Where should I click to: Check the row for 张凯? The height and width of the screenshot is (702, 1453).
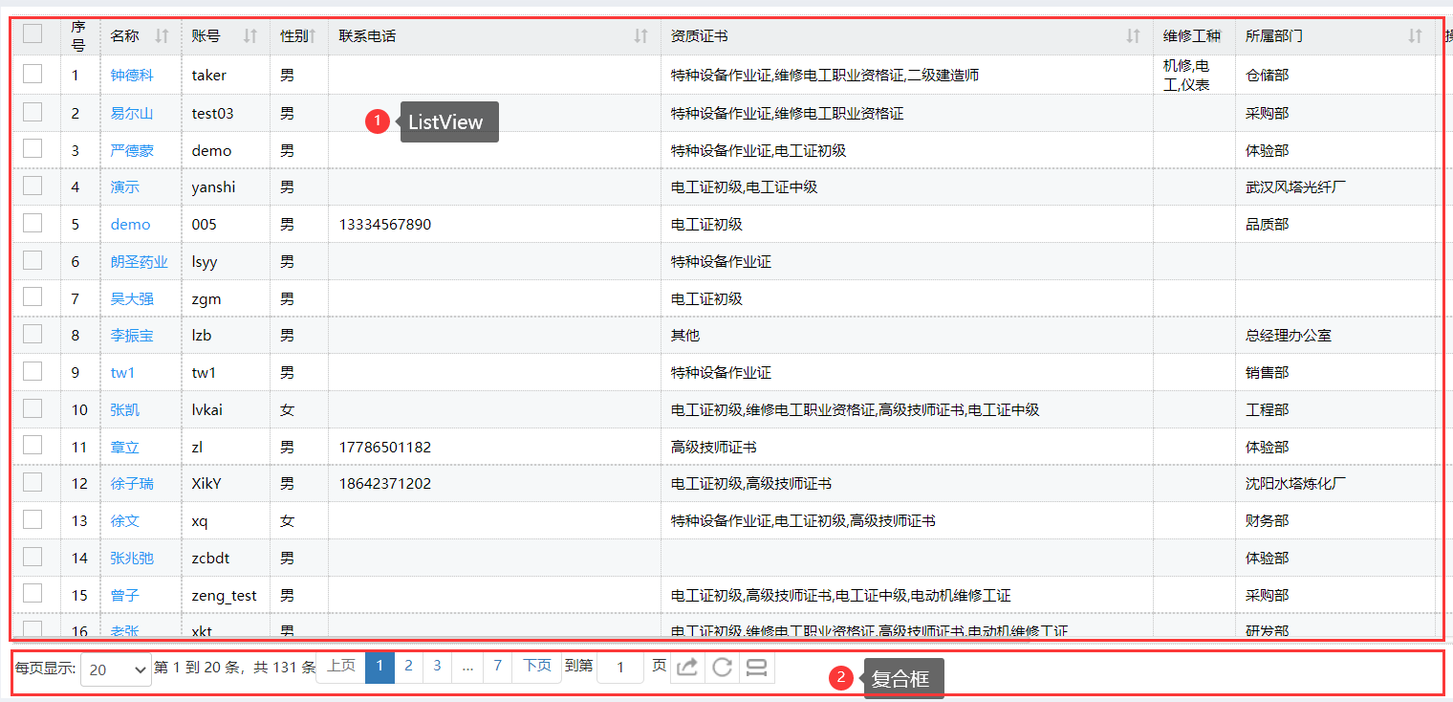tap(33, 408)
